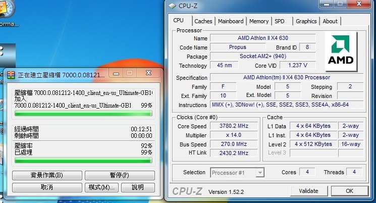Click the Name field AMD Athlon II X4 630

[263, 38]
